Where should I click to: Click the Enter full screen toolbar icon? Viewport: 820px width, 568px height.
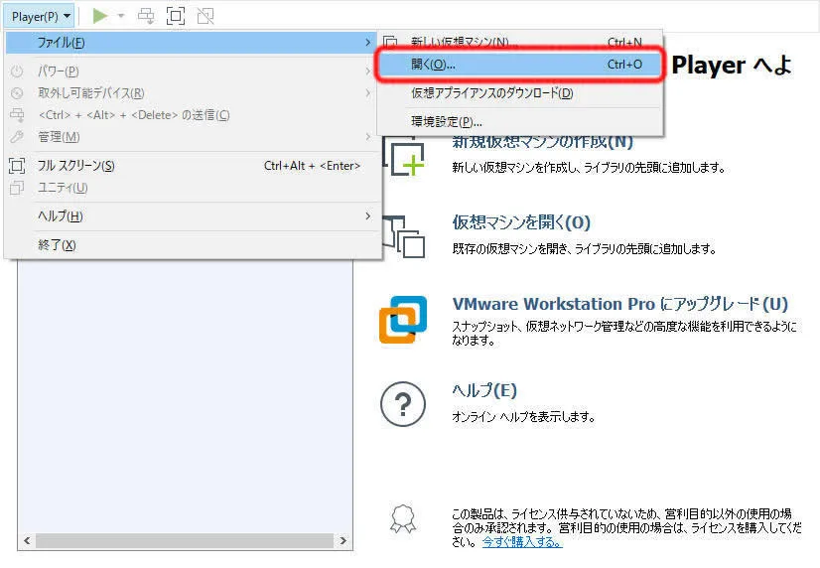coord(175,16)
